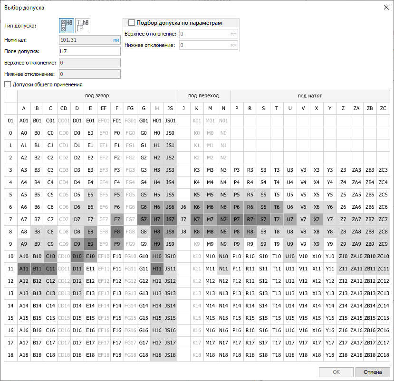Pick the E9 tolerance cell
Image resolution: width=394 pixels, height=381 pixels.
click(x=90, y=244)
